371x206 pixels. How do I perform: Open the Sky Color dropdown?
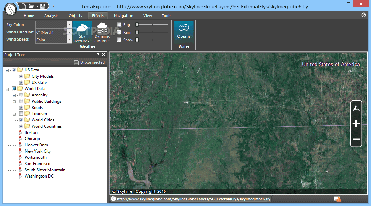pyautogui.click(x=69, y=25)
